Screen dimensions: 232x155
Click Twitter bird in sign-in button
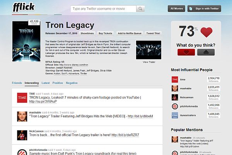(x=191, y=9)
